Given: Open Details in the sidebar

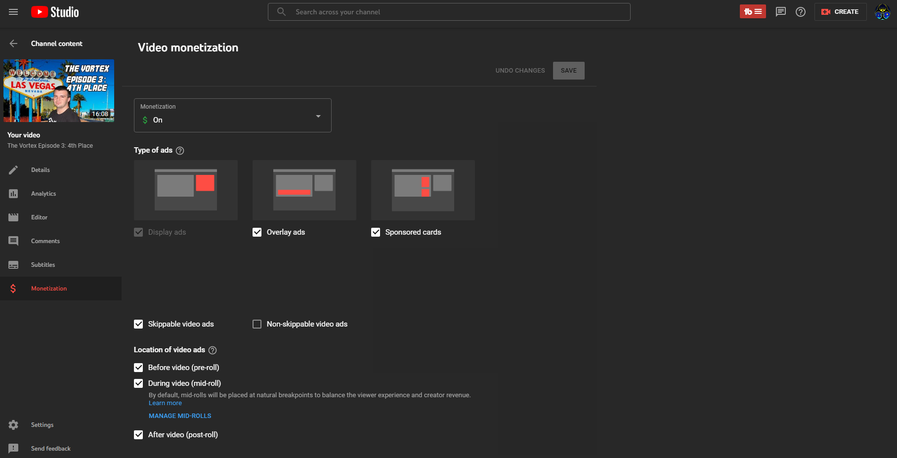Looking at the screenshot, I should point(61,170).
